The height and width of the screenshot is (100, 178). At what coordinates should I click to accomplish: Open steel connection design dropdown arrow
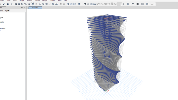155,4
